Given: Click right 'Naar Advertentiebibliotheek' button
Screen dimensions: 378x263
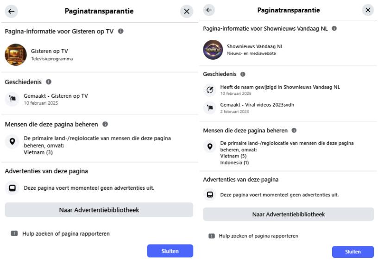Looking at the screenshot, I should point(288,214).
